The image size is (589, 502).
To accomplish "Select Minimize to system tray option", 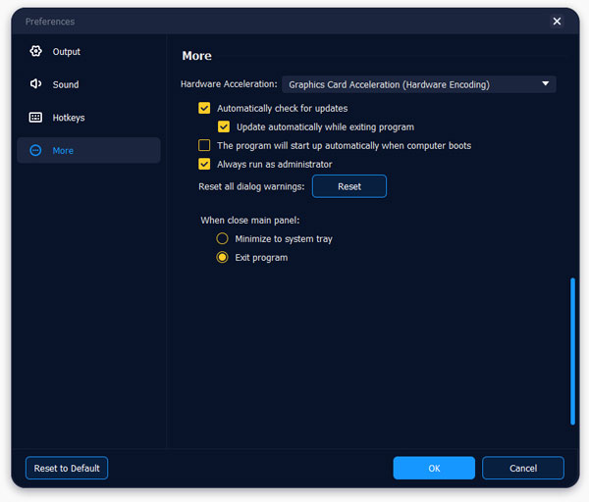I will [222, 239].
